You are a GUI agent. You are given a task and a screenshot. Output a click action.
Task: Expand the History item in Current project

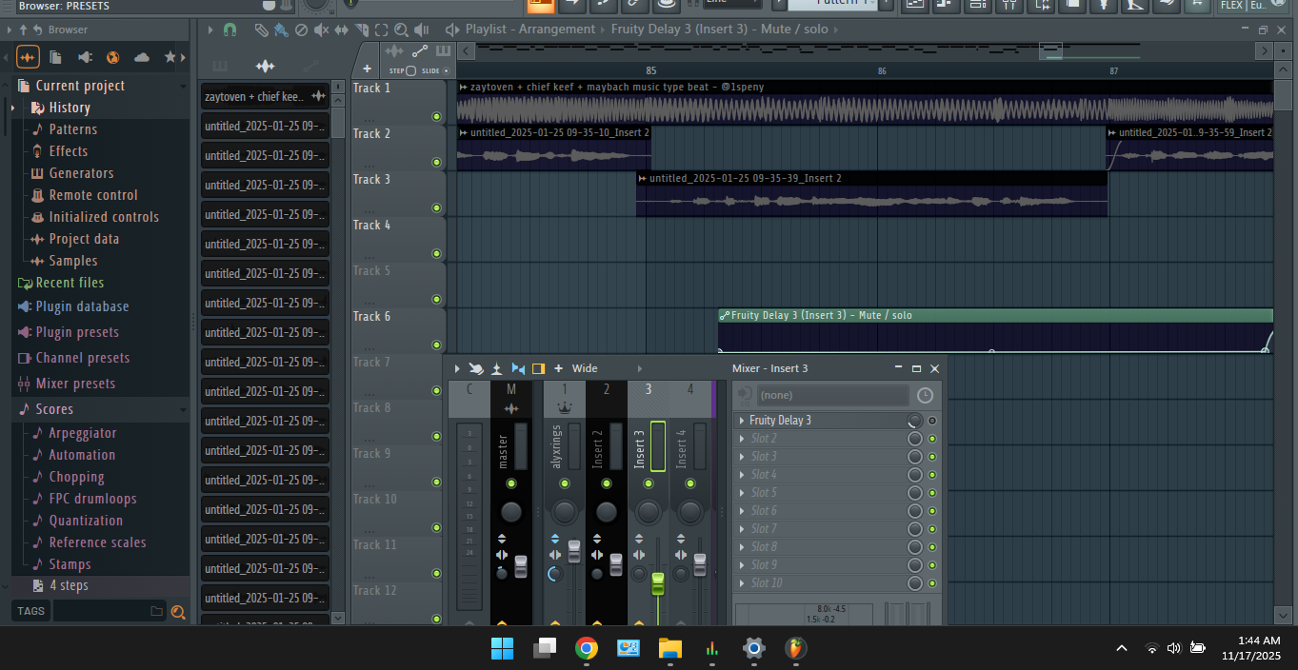click(x=13, y=108)
